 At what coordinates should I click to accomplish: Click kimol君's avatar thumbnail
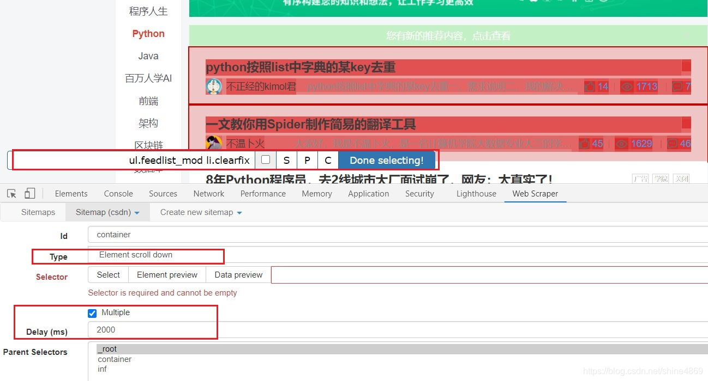coord(214,87)
